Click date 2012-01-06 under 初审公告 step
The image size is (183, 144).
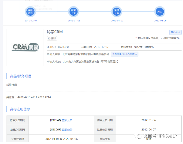click(x=74, y=21)
